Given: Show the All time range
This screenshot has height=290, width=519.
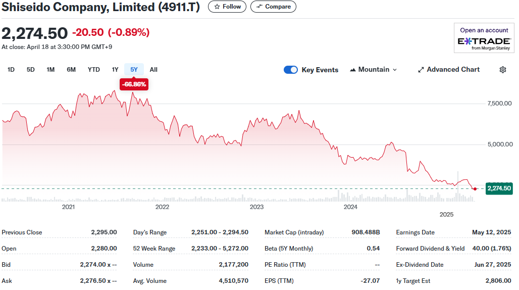Looking at the screenshot, I should [153, 70].
